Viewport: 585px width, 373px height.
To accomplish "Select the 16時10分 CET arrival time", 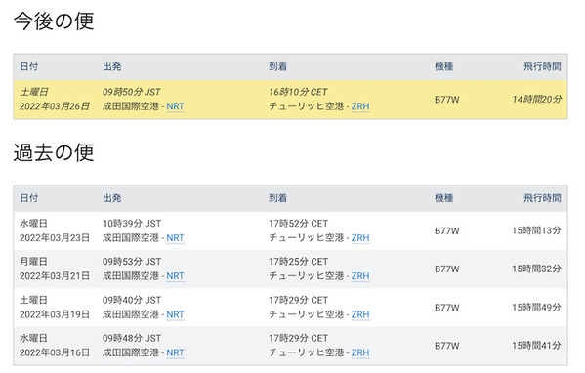I will (x=298, y=92).
